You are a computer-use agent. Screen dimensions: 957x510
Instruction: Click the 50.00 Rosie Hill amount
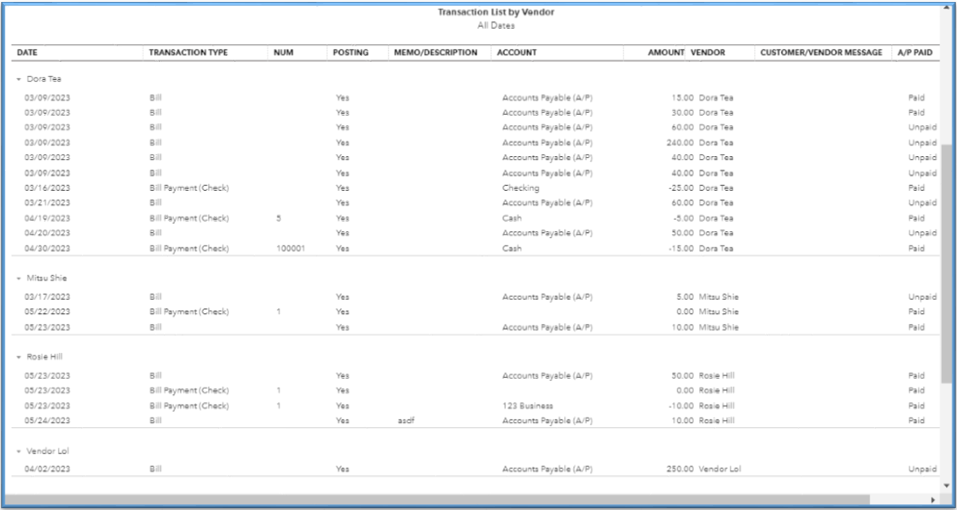pos(684,376)
